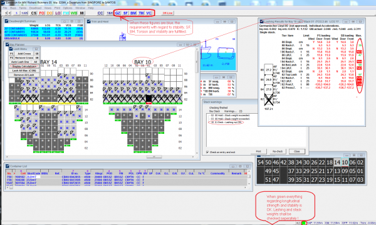Select bay 14 in the bay selector
The width and height of the screenshot is (376, 225).
click(337, 162)
